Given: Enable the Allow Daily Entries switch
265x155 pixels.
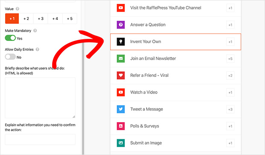Looking at the screenshot, I should tap(10, 57).
